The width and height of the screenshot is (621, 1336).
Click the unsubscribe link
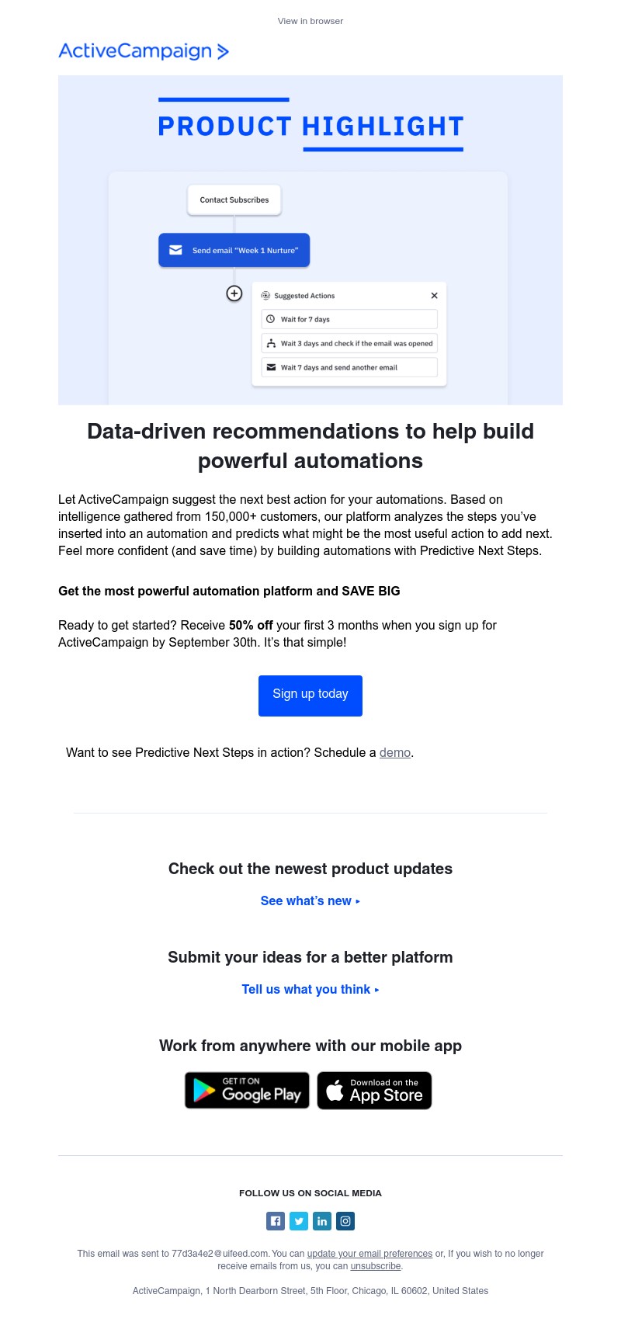coord(375,1266)
